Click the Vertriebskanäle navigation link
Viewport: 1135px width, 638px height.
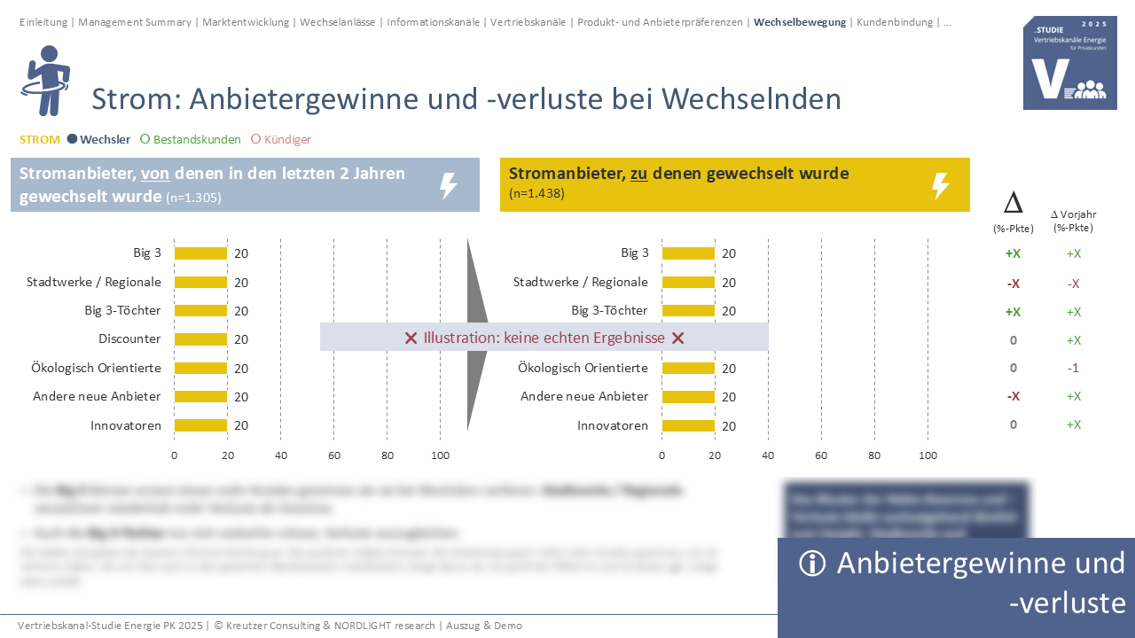528,22
